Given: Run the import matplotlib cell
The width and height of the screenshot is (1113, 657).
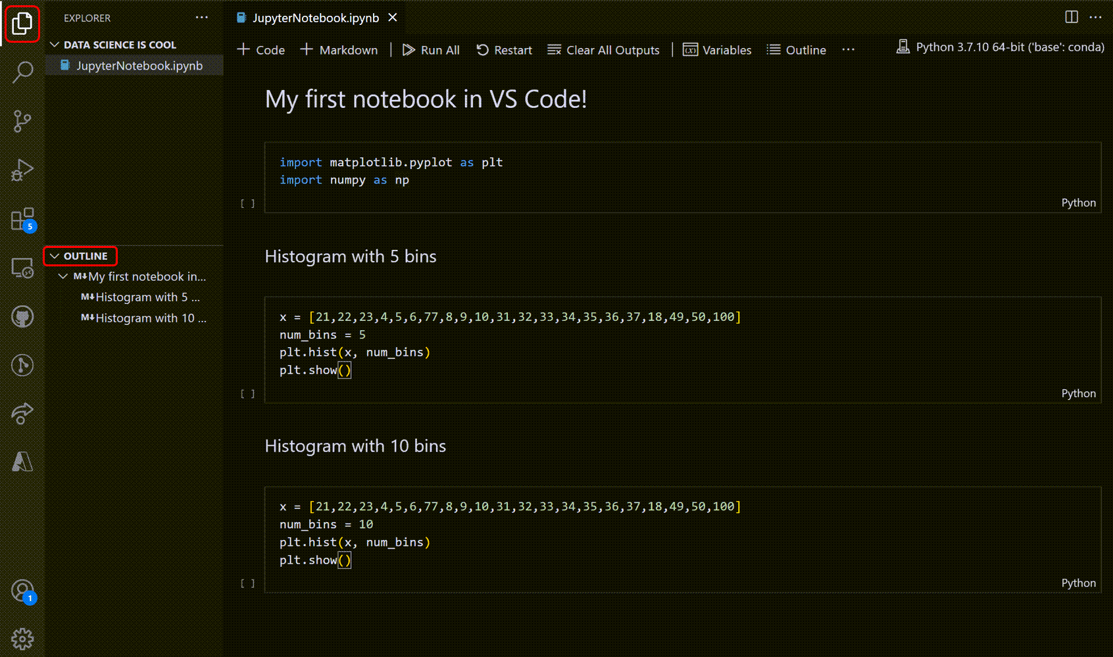Looking at the screenshot, I should (247, 203).
